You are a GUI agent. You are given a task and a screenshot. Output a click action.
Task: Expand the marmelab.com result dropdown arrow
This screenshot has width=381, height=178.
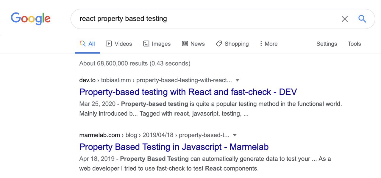[235, 135]
